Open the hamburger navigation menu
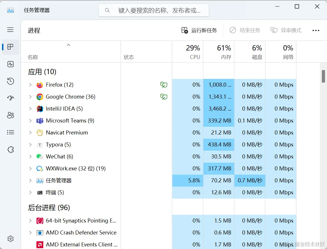327x249 pixels. click(10, 30)
